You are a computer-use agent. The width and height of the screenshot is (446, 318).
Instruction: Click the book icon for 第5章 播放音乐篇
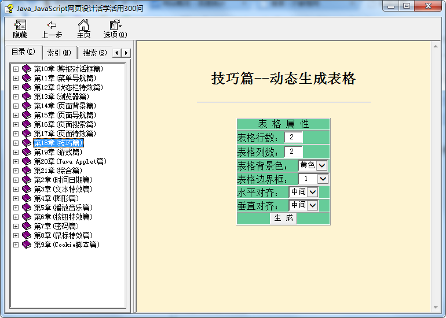coord(27,208)
